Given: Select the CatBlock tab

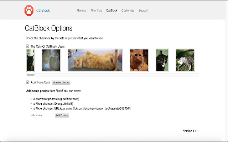Looking at the screenshot, I should click(112, 11).
